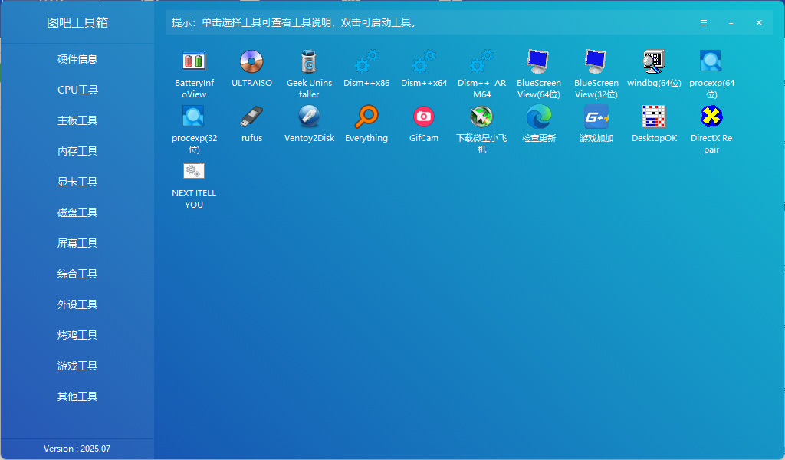
Task: Click the BlueScreenView(64位) icon
Action: 538,61
